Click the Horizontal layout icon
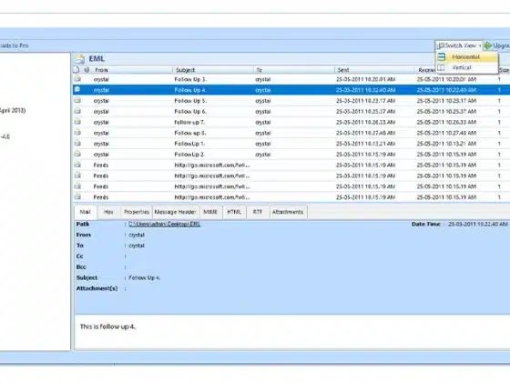 pos(442,56)
